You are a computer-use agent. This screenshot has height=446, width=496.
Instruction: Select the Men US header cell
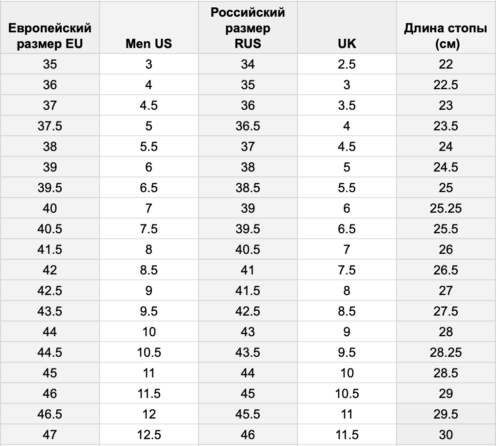click(x=149, y=27)
